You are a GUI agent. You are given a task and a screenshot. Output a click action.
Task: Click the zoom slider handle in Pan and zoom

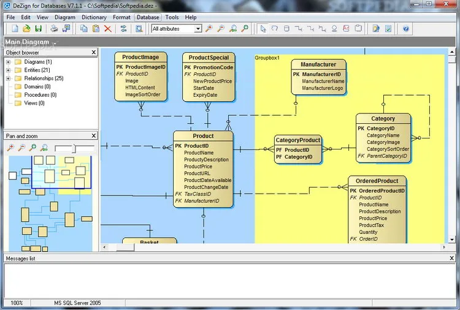[74, 148]
